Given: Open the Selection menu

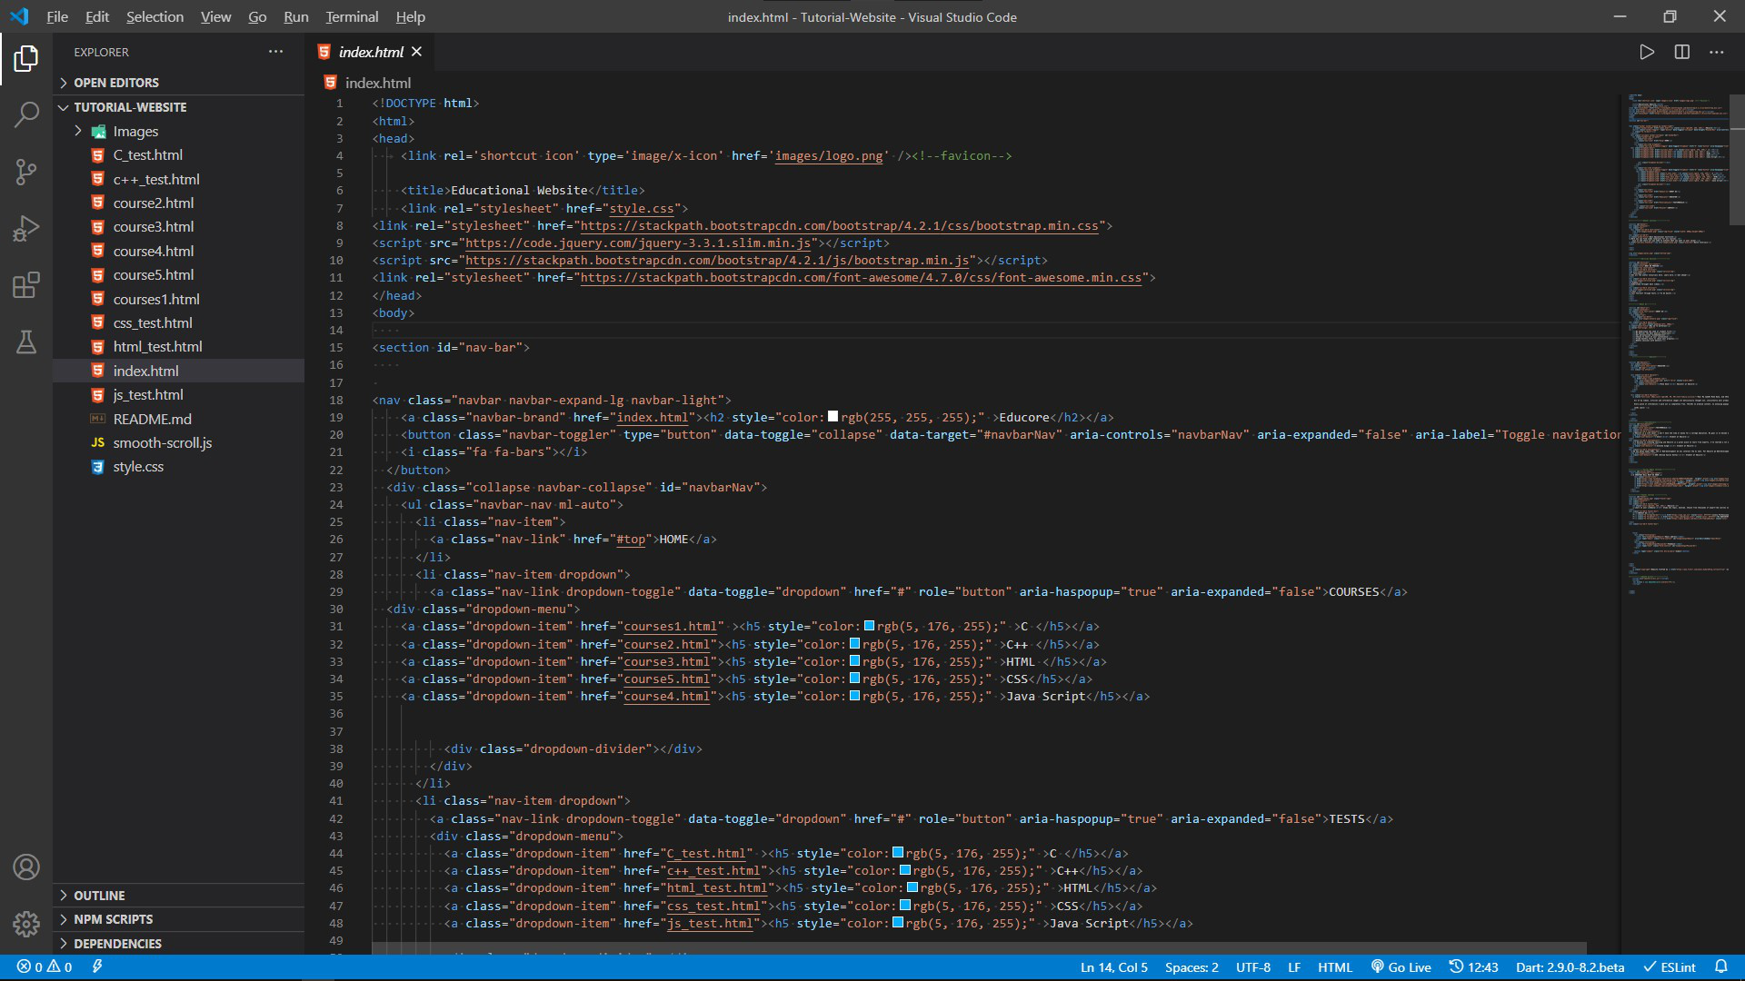Looking at the screenshot, I should click(x=155, y=16).
